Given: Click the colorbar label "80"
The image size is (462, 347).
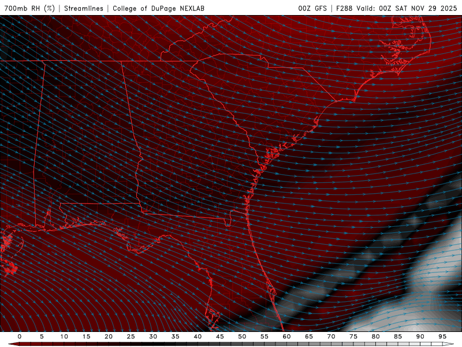Looking at the screenshot, I should (x=375, y=337).
